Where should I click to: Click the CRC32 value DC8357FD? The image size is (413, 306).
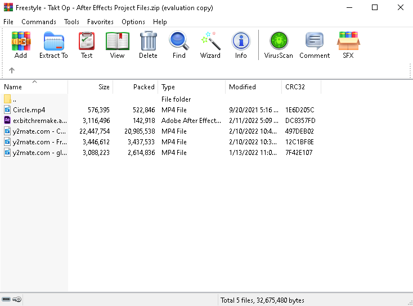300,121
